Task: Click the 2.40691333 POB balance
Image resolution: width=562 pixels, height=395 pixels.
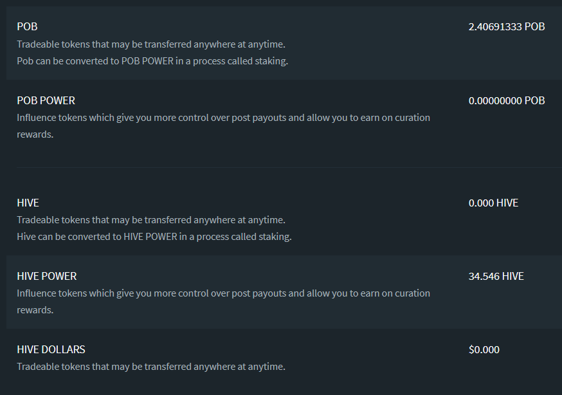Action: click(507, 27)
